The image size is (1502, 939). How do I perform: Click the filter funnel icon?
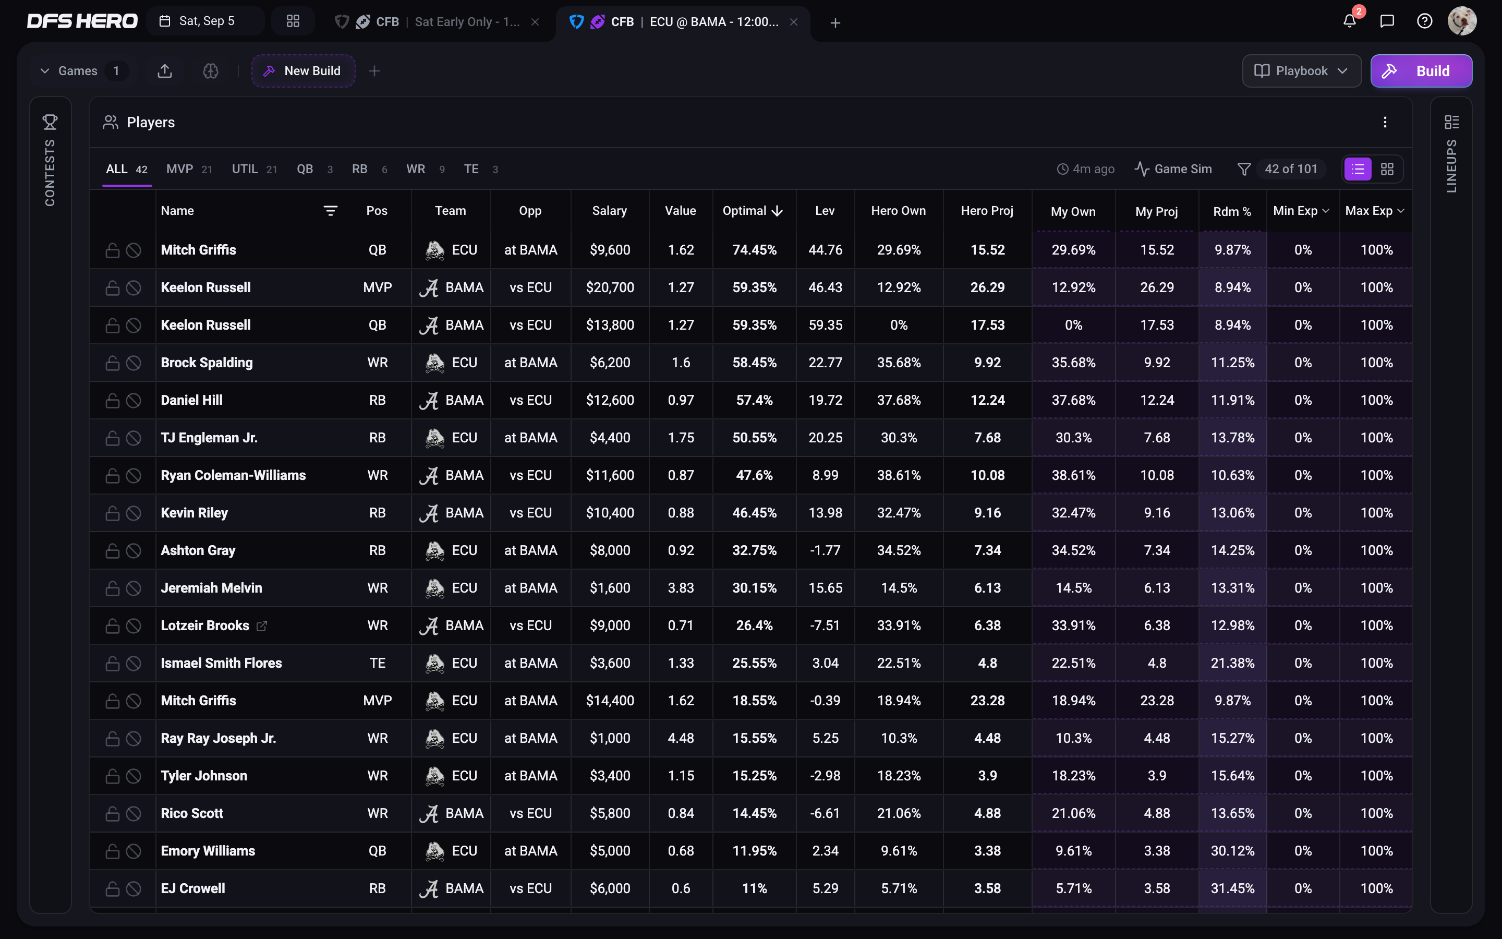[1244, 169]
